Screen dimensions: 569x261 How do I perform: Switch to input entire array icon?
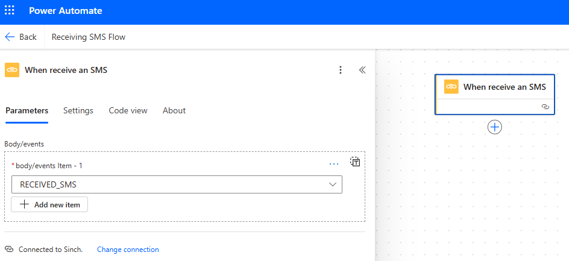(x=356, y=162)
